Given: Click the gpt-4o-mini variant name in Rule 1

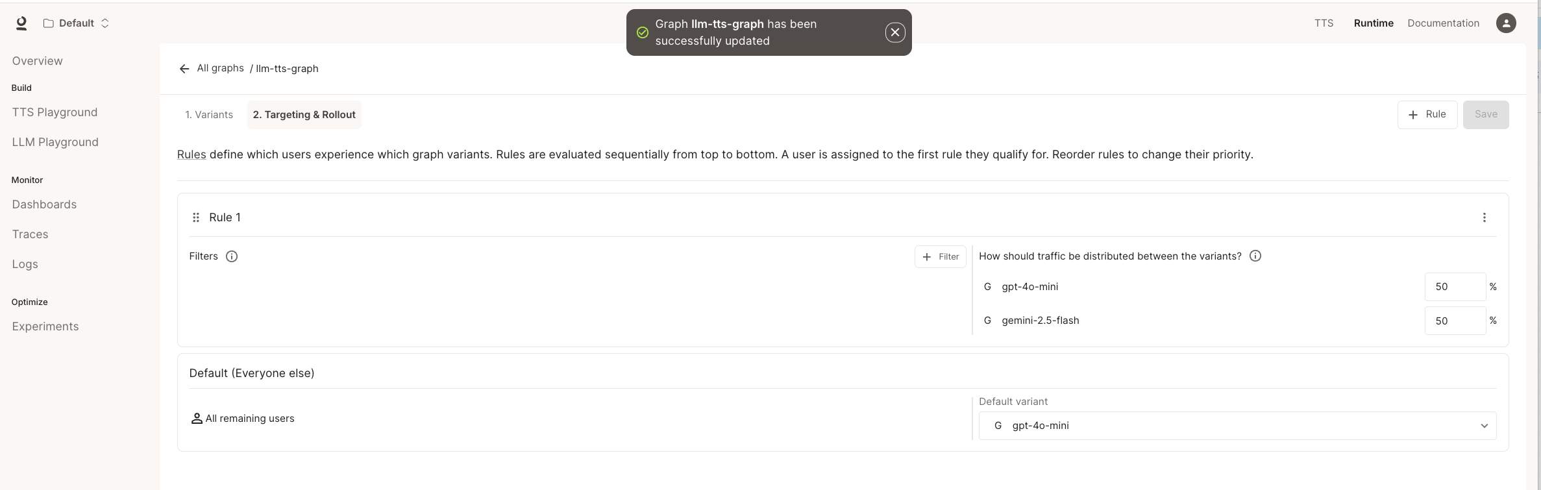Looking at the screenshot, I should [x=1029, y=287].
